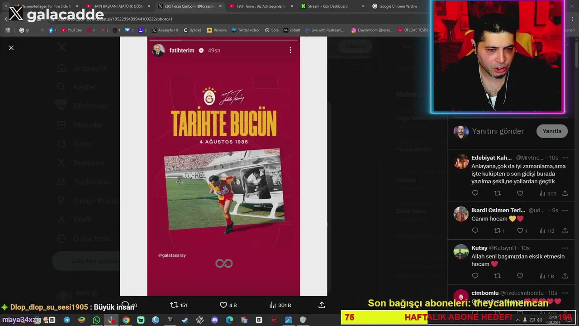
Task: Close the Forza Cimbom tab
Action: 220,6
